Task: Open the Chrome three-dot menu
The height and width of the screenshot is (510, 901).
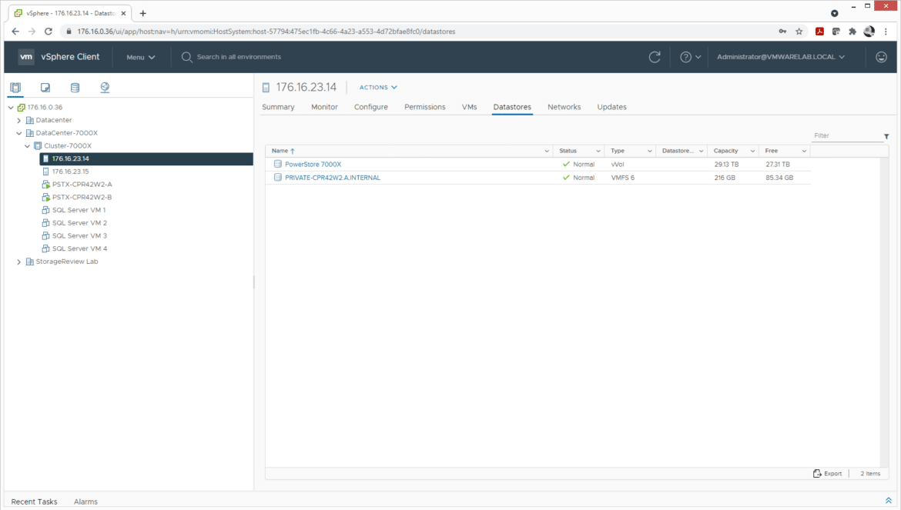Action: [x=886, y=32]
